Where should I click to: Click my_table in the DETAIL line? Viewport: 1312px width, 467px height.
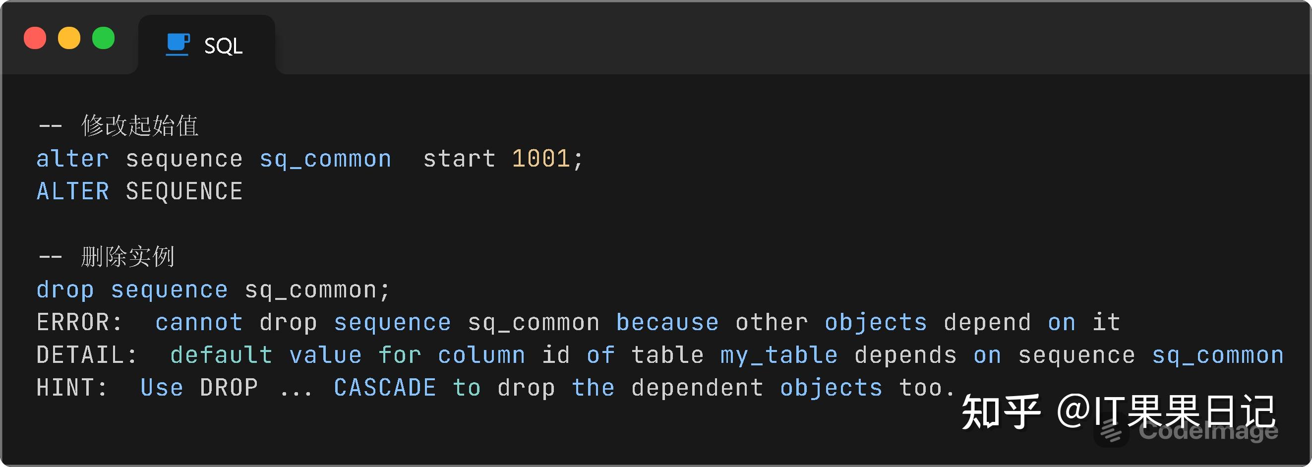pos(779,355)
